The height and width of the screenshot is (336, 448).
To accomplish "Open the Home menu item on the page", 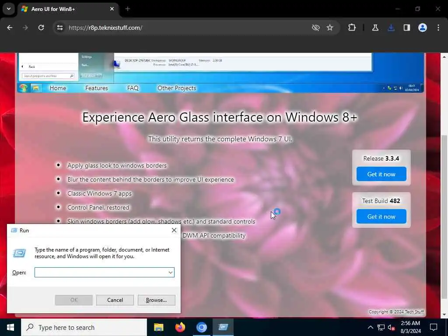I will (x=58, y=88).
